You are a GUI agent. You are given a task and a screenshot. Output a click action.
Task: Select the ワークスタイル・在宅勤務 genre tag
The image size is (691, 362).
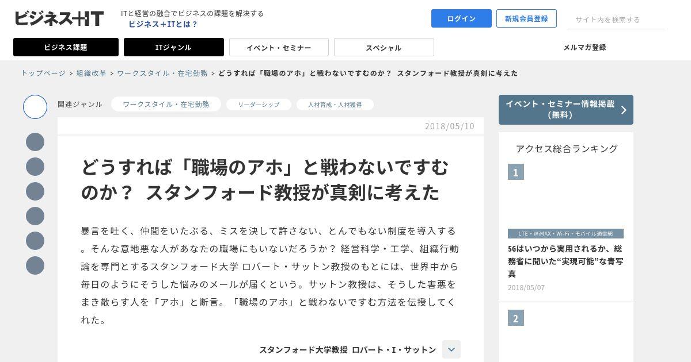[x=166, y=104]
